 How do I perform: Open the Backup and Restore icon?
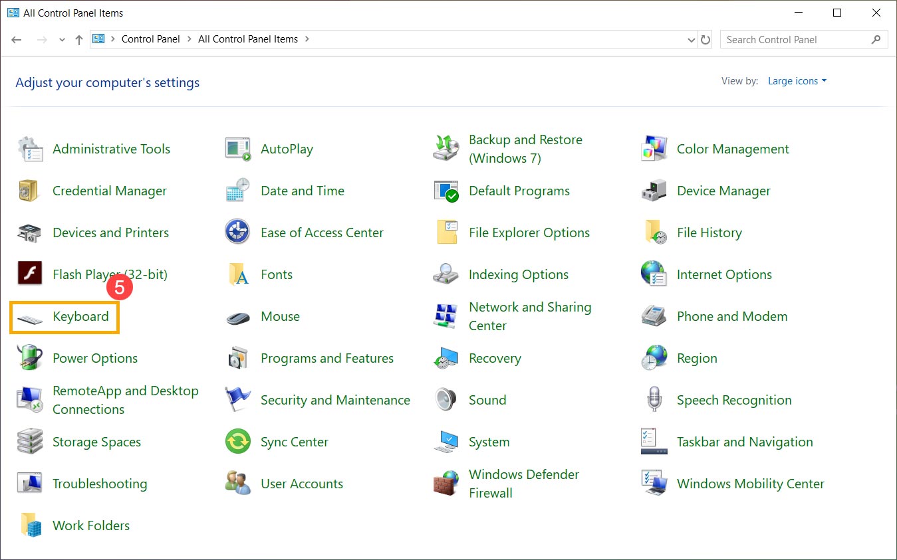446,149
